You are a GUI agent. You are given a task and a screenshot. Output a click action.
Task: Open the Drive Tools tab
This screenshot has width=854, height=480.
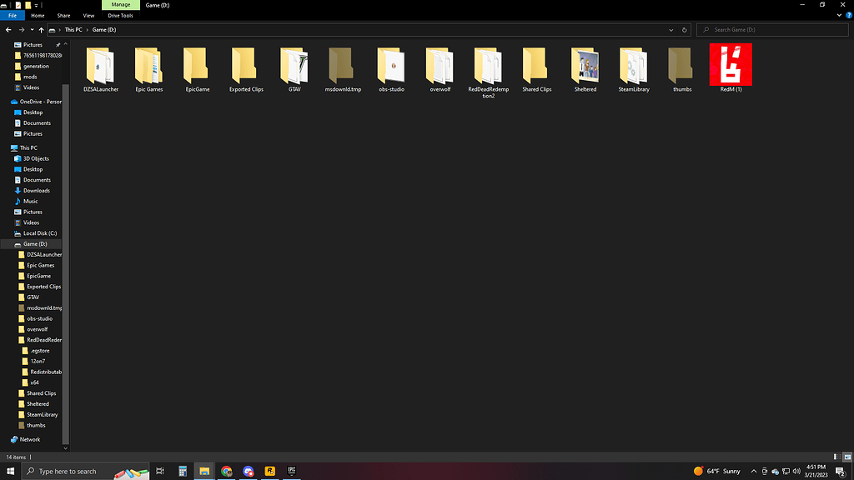tap(121, 16)
